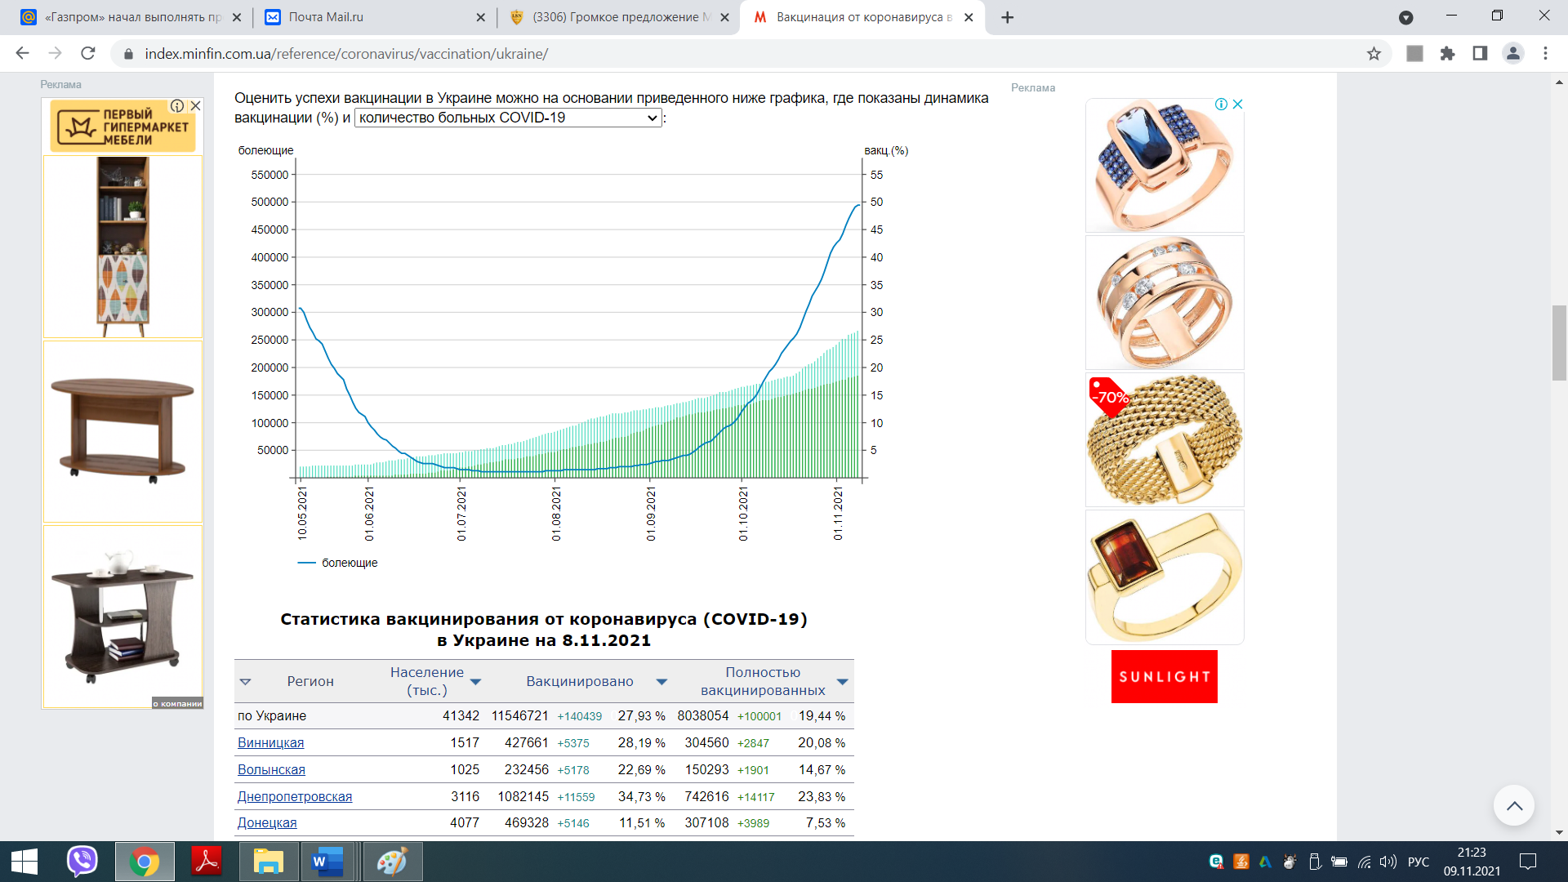Sort the table by Население column arrow

(x=475, y=682)
